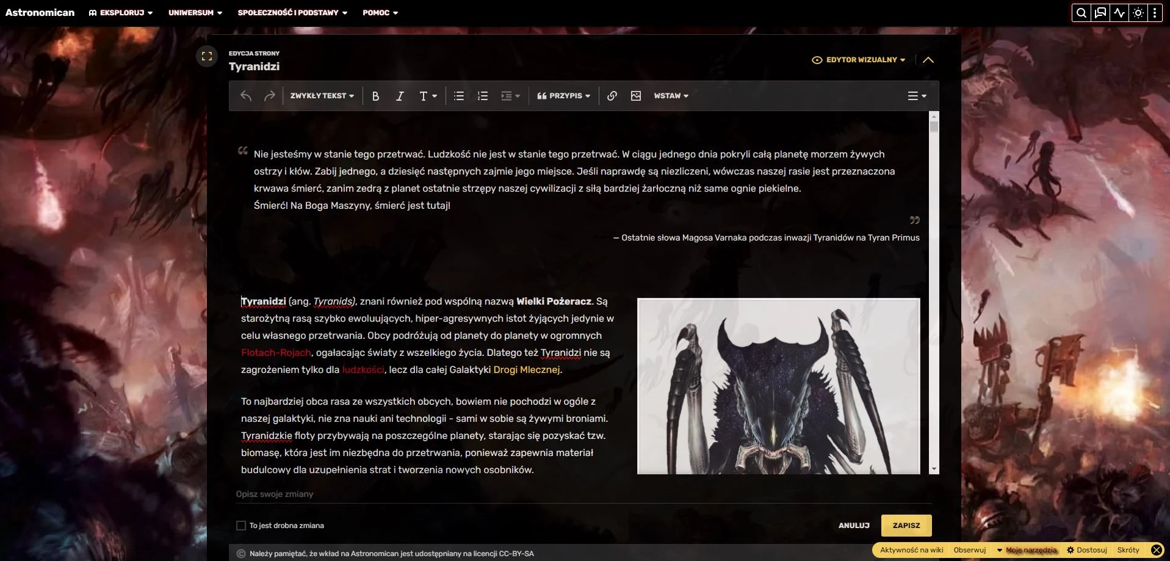Open the Skróty shortcuts link
Viewport: 1170px width, 561px height.
[x=1128, y=550]
